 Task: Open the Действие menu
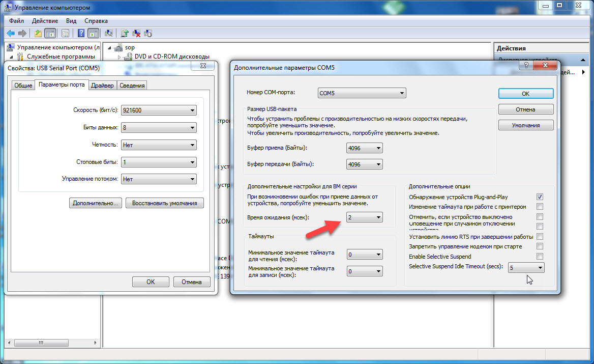point(45,21)
